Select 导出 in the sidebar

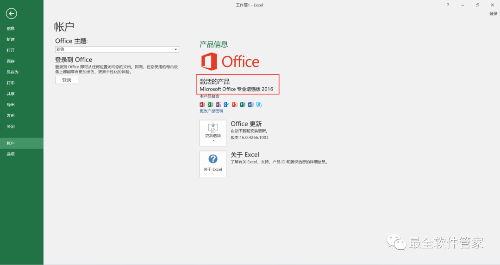(x=22, y=105)
